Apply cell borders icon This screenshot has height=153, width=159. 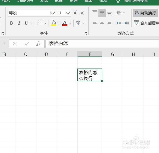[x=40, y=23]
